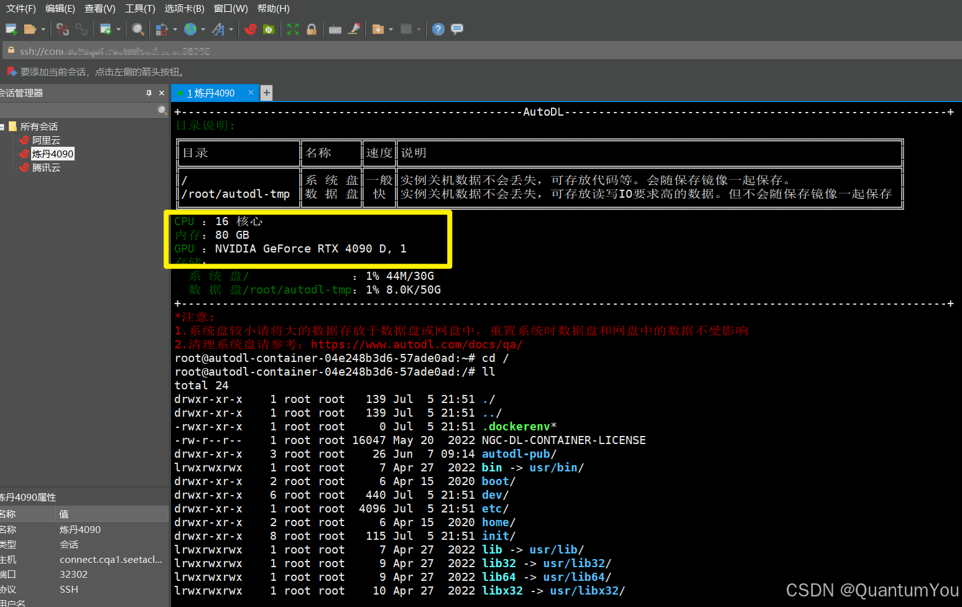Open the 选项卡(B) menu

click(x=184, y=9)
